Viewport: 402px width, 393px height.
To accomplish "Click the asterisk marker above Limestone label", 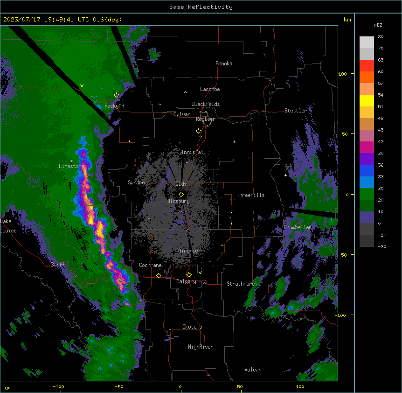I will (x=71, y=161).
